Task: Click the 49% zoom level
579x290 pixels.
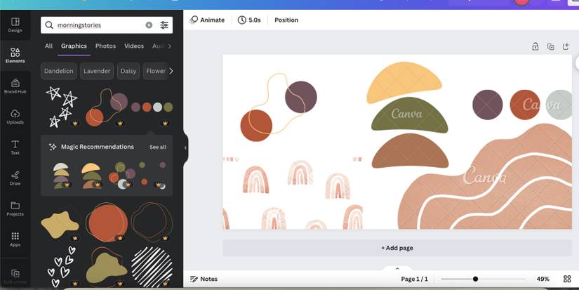Action: point(543,279)
